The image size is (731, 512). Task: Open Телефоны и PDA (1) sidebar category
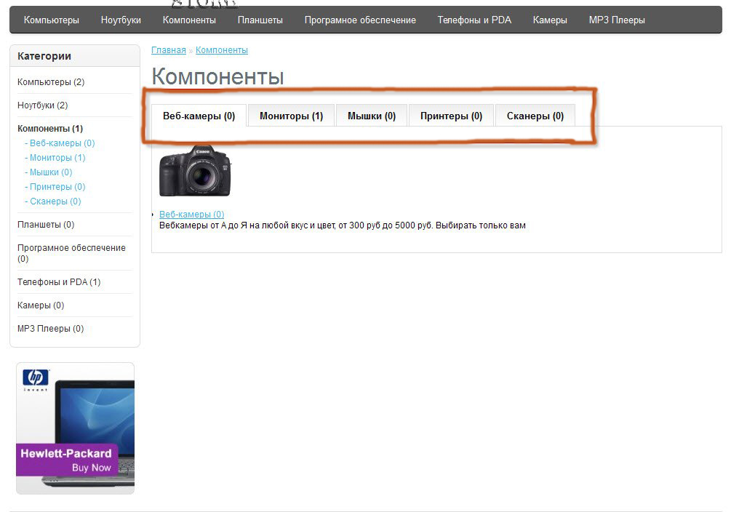(59, 282)
